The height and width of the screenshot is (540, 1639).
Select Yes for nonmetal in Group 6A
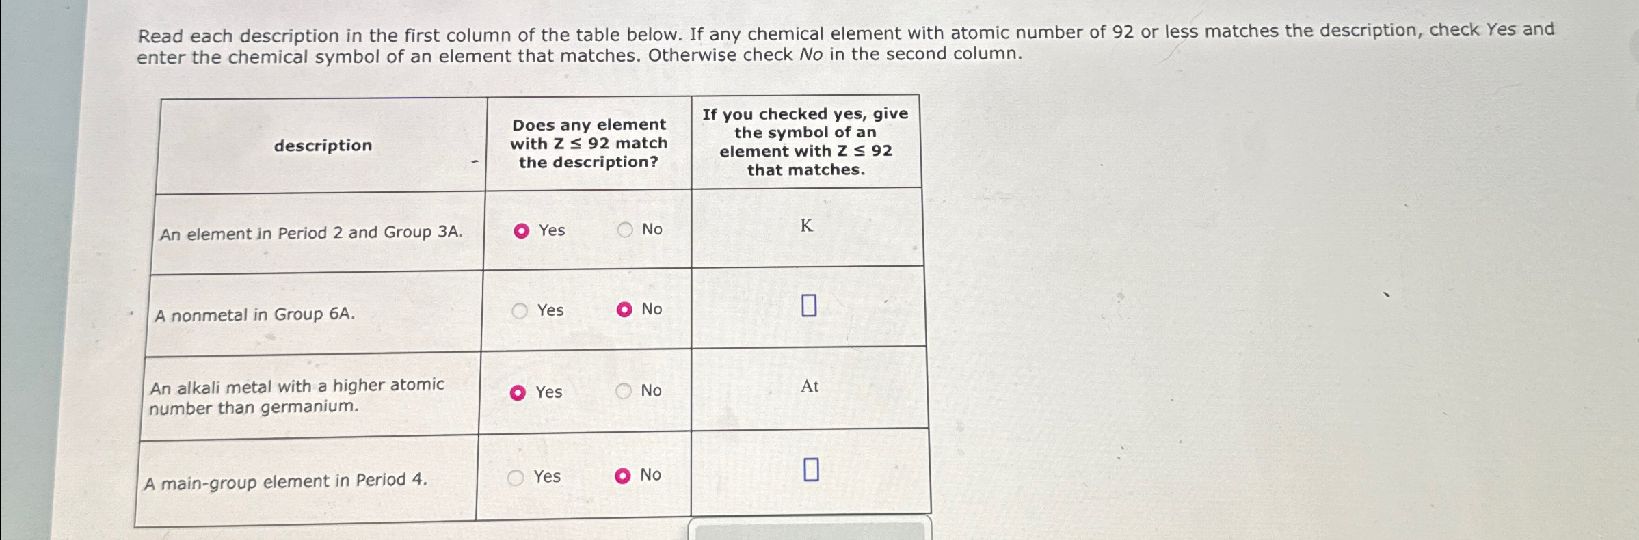pyautogui.click(x=520, y=311)
